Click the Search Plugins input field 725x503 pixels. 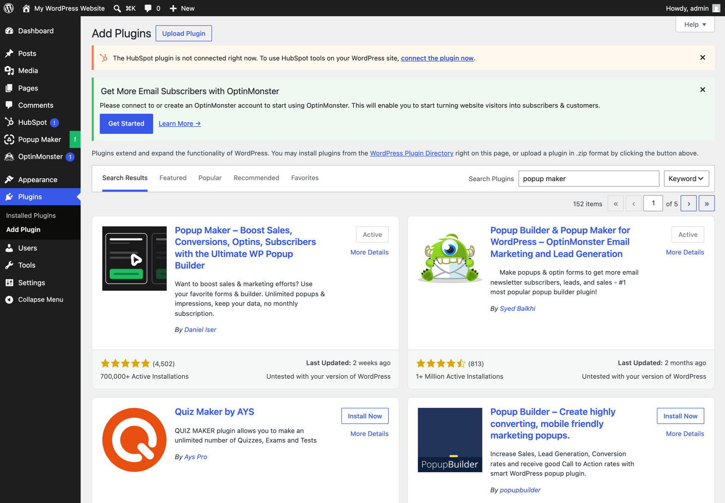(x=589, y=179)
